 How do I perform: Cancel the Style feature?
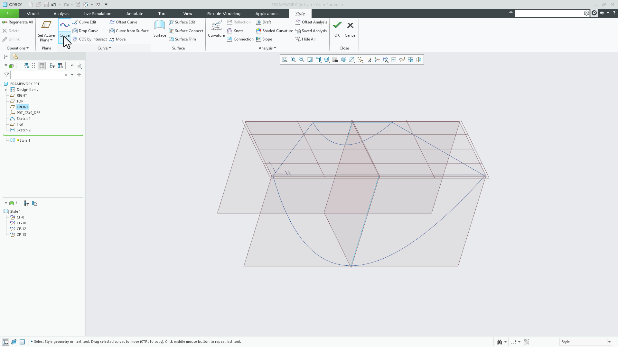click(x=351, y=30)
